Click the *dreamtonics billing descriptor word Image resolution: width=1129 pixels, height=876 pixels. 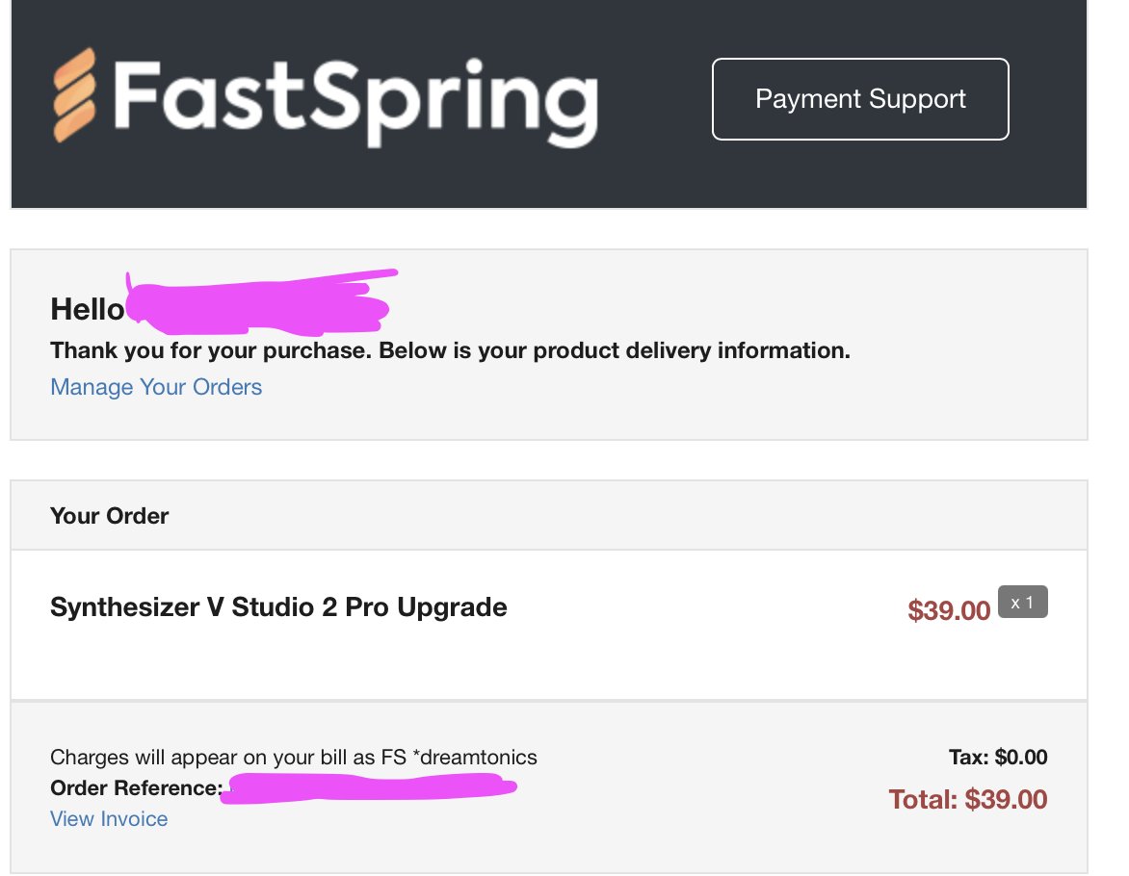(475, 758)
